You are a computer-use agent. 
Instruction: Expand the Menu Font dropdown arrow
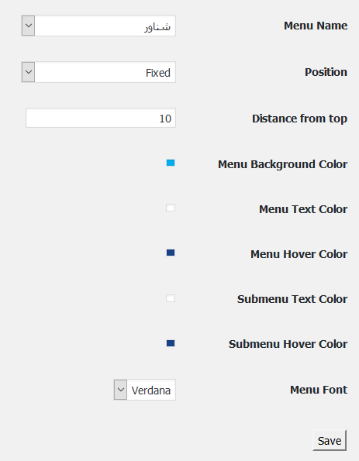(x=120, y=390)
